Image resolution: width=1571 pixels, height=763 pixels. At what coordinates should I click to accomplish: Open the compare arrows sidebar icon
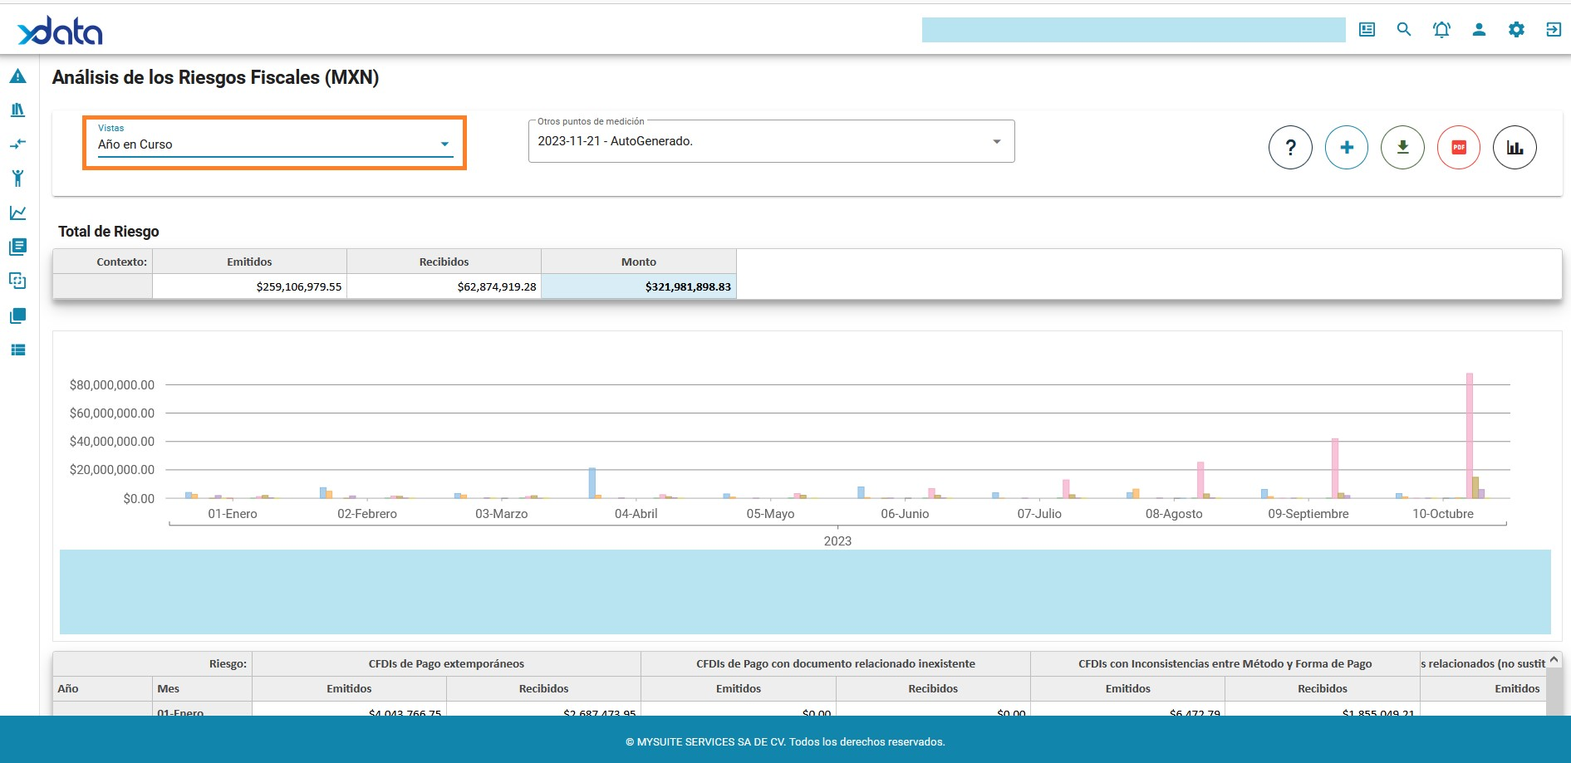[17, 144]
